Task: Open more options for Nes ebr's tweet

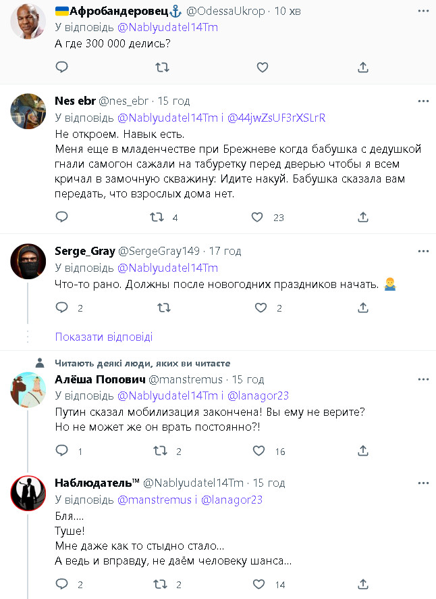Action: pos(423,101)
